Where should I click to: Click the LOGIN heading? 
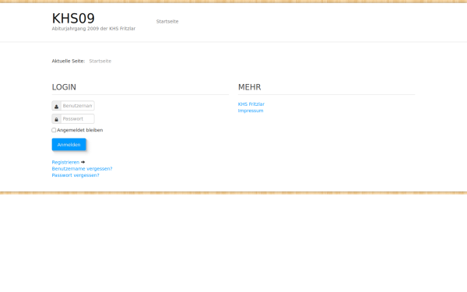(64, 87)
